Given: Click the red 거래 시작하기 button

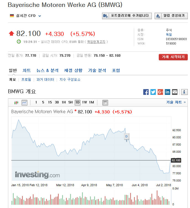Looking at the screenshot, I should 173,57.
